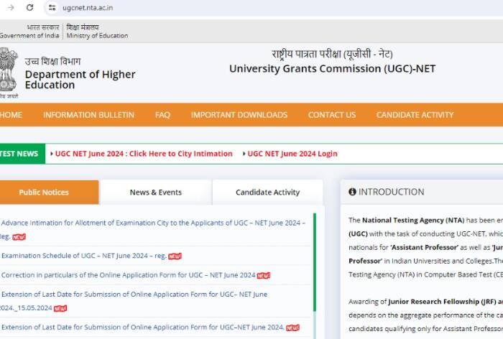The width and height of the screenshot is (503, 339).
Task: Click the INTRODUCTION heading
Action: pos(391,192)
